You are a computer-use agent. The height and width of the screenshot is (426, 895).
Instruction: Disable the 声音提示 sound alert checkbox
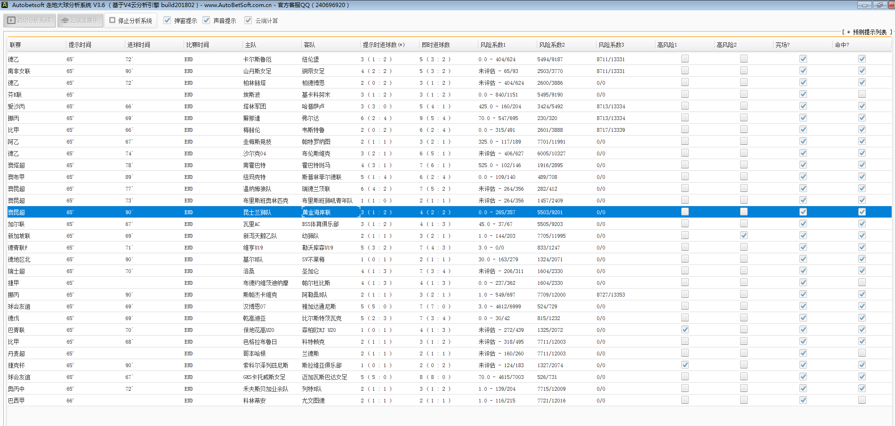pyautogui.click(x=206, y=21)
